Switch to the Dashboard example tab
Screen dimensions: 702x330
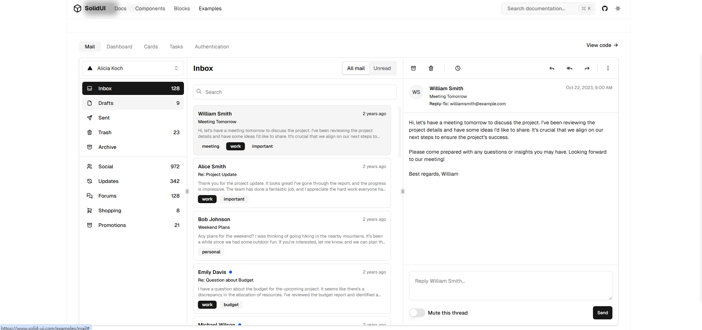point(119,47)
